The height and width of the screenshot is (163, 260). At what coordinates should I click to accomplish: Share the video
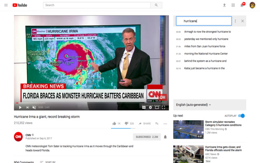145,123
